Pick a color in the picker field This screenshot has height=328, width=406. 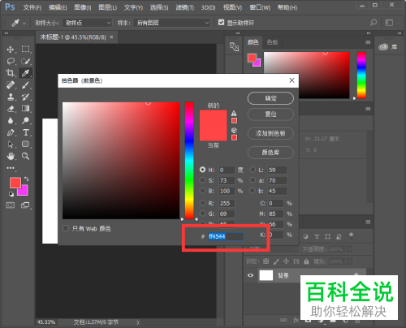point(121,160)
